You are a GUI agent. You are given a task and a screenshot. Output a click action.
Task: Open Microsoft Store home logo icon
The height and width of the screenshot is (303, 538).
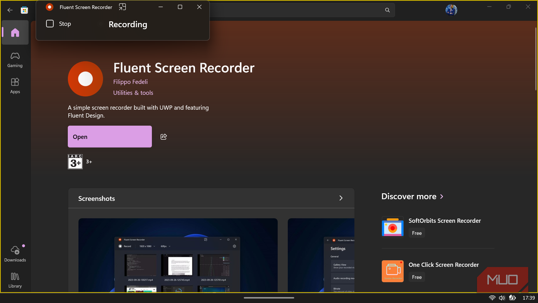click(x=24, y=10)
